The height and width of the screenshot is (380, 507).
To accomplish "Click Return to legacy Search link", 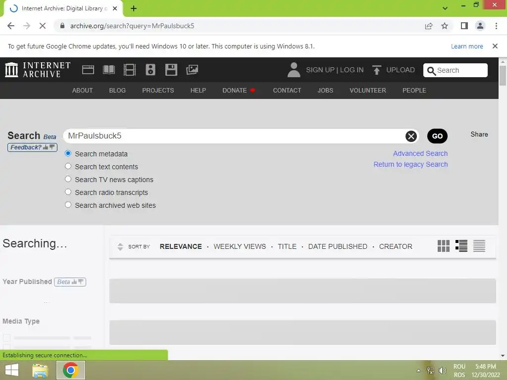I will pos(410,164).
